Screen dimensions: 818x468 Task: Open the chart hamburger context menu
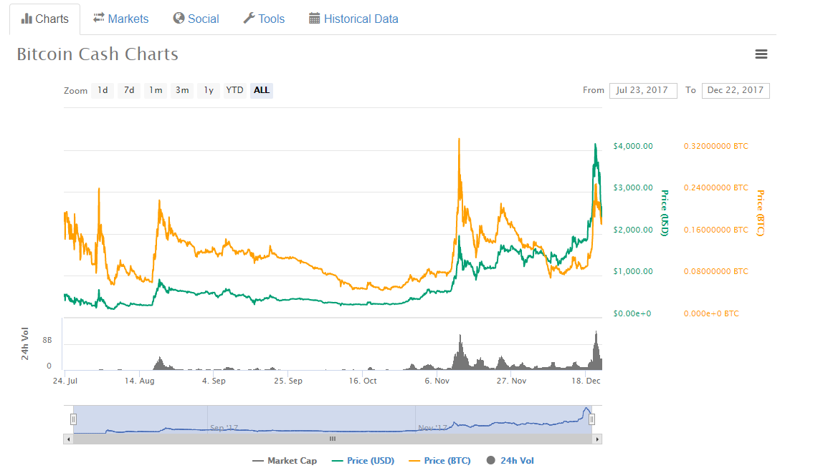[x=761, y=54]
